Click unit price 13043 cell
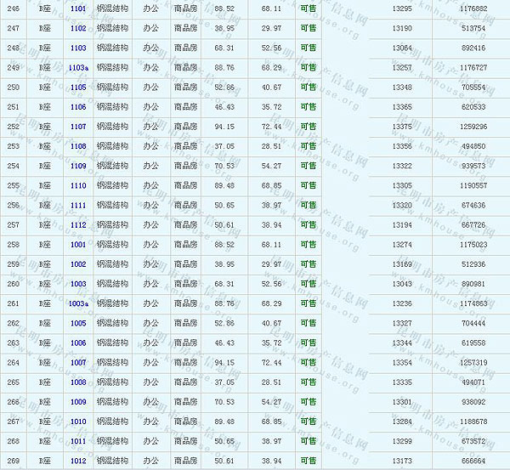This screenshot has height=470, width=510. pyautogui.click(x=405, y=284)
